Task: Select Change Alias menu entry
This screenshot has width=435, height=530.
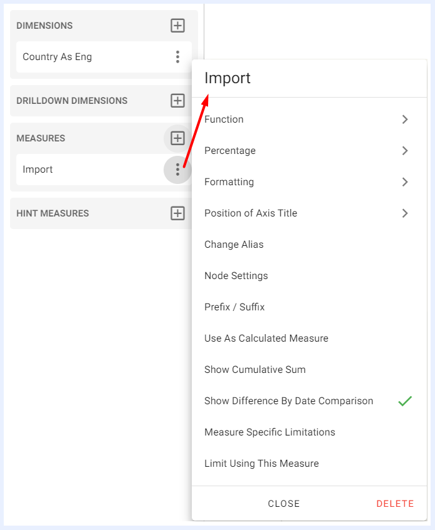Action: (309, 245)
